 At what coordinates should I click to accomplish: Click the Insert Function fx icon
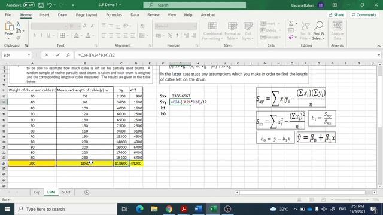[x=68, y=55]
